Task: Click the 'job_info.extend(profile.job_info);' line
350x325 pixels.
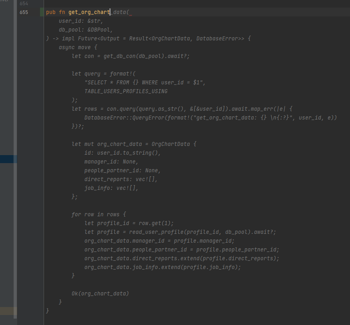Action: click(x=162, y=267)
